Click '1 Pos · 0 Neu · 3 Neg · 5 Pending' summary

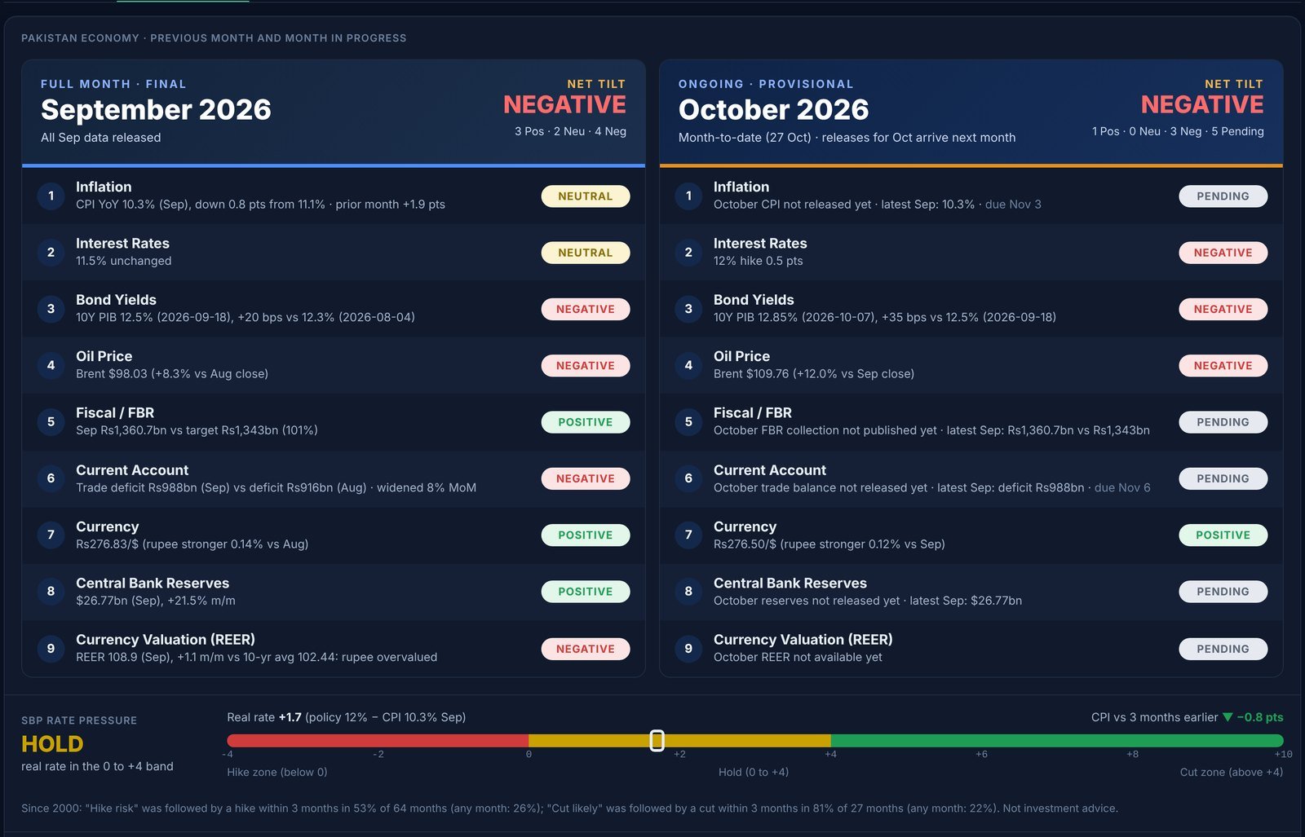pyautogui.click(x=1178, y=131)
